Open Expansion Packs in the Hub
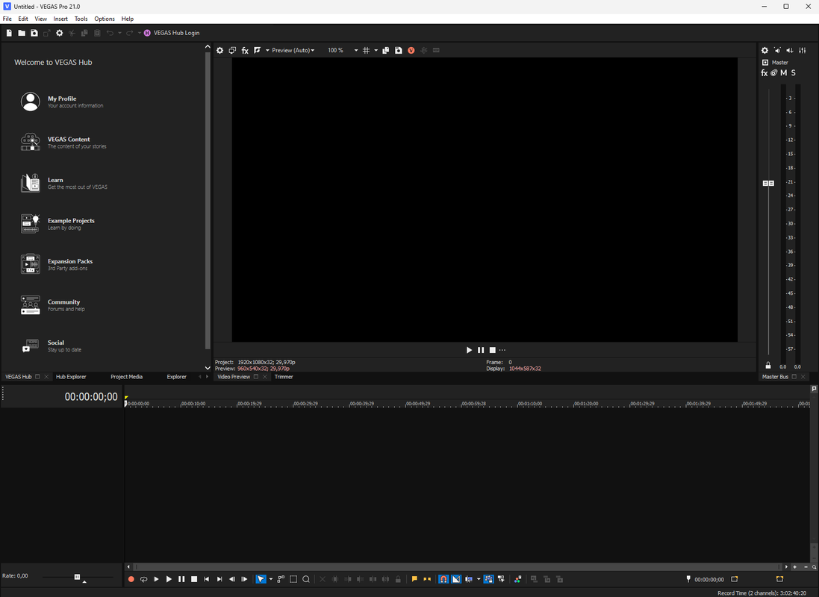This screenshot has width=819, height=597. (x=57, y=264)
